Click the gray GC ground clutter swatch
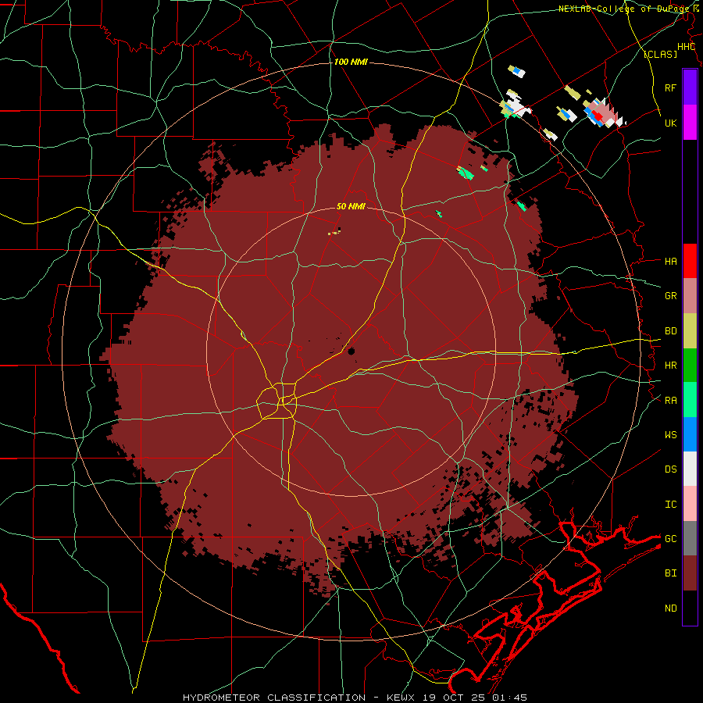This screenshot has width=703, height=703. click(x=690, y=538)
